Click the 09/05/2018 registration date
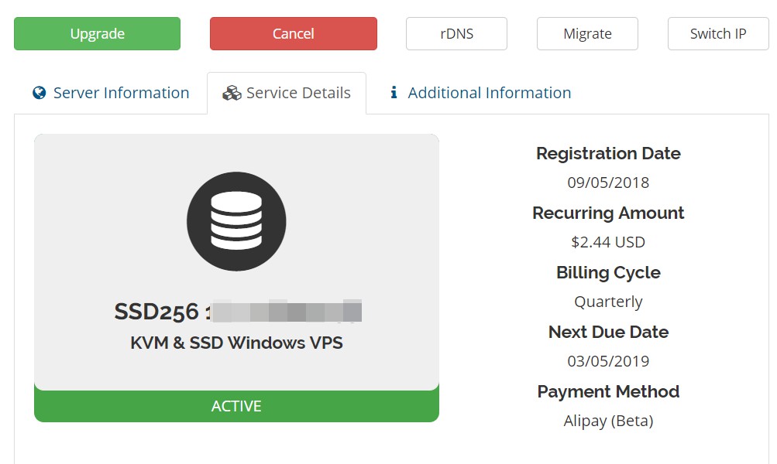The height and width of the screenshot is (464, 777). (x=608, y=183)
